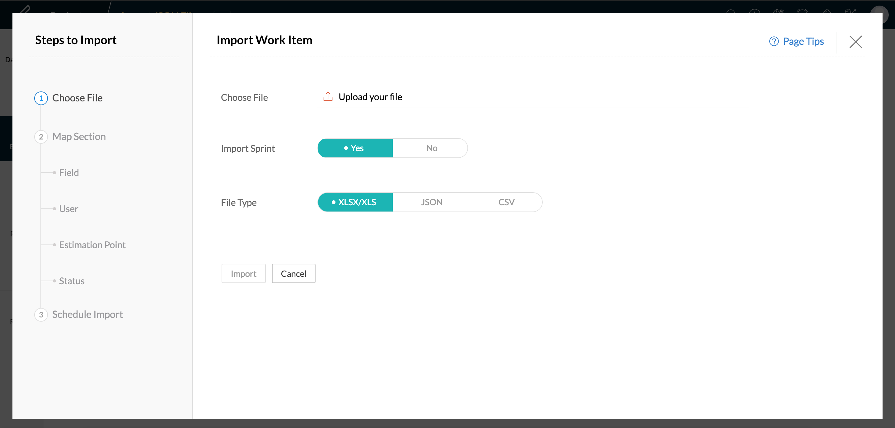895x428 pixels.
Task: Click the step 1 number circle
Action: (41, 98)
